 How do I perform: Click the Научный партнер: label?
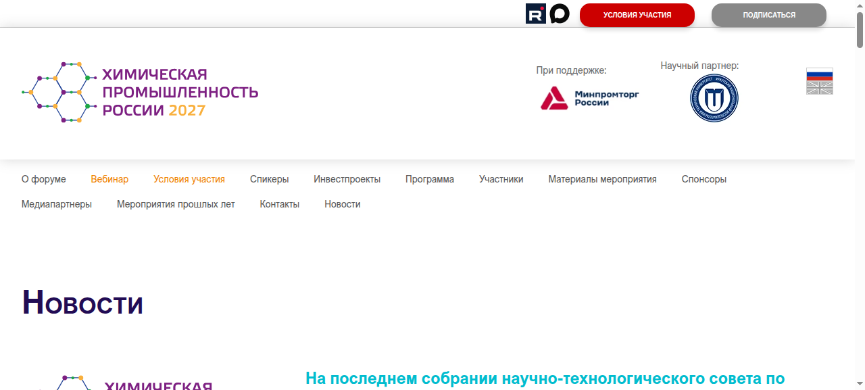[699, 66]
